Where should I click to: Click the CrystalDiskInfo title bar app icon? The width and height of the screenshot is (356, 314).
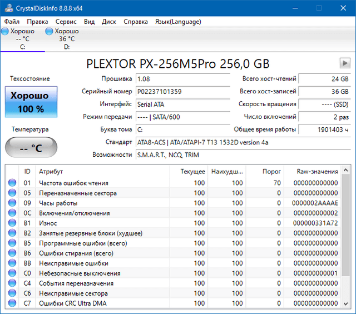[8, 8]
